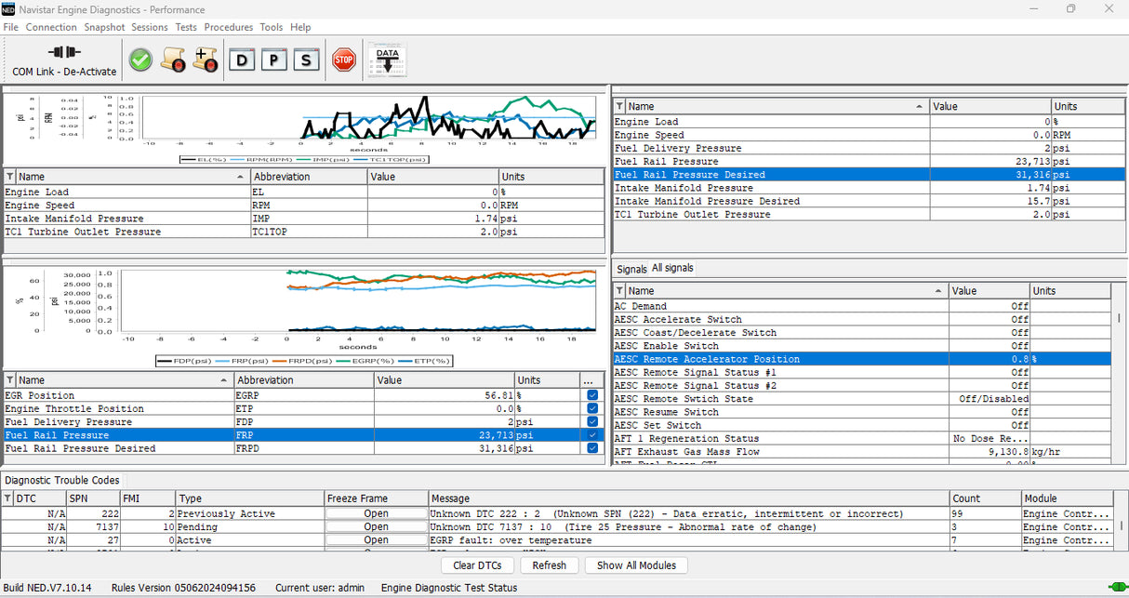Select the D diagnostics window icon

point(242,60)
